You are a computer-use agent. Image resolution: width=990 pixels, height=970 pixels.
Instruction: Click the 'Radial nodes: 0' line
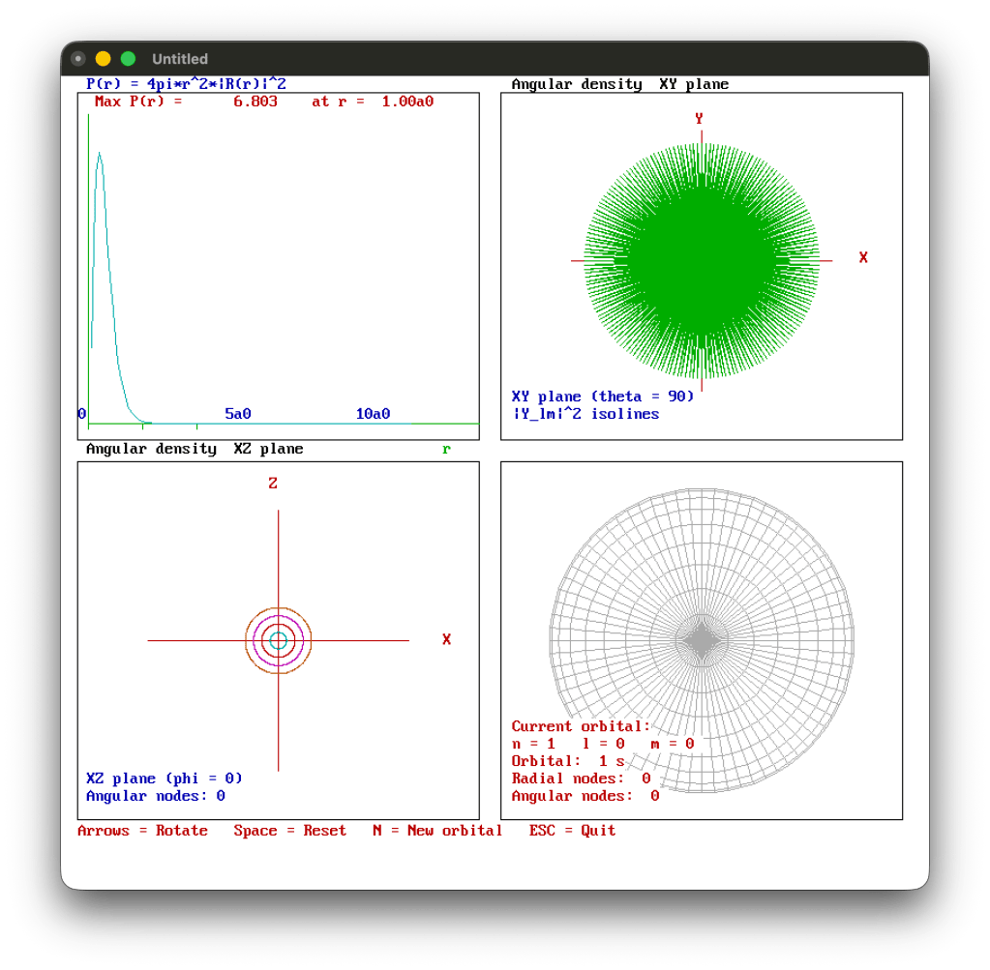coord(581,779)
